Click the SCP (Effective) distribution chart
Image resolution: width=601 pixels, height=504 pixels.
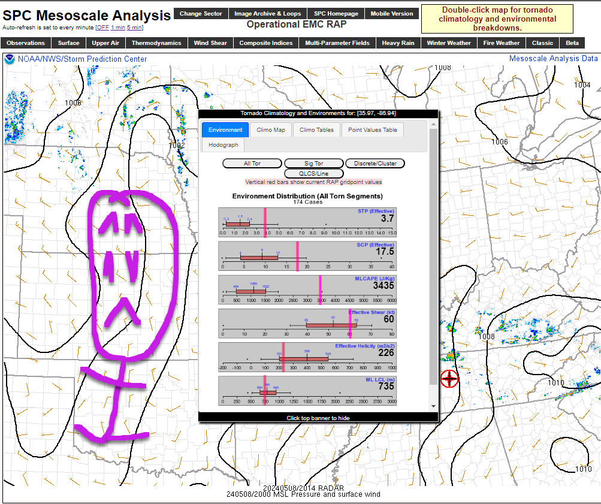click(x=307, y=256)
